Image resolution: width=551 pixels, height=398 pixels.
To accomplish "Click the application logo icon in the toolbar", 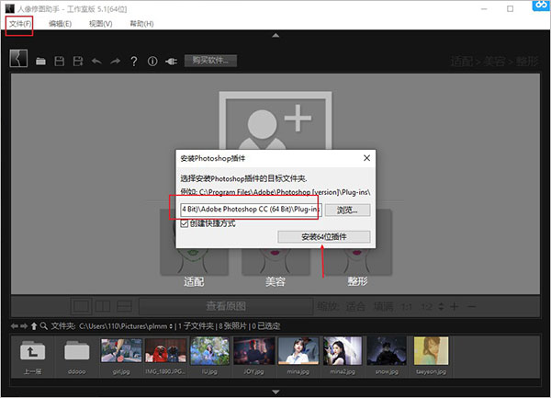I will pos(18,58).
